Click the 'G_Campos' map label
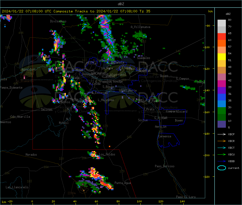The width and height of the screenshot is (242, 205). click(183, 79)
